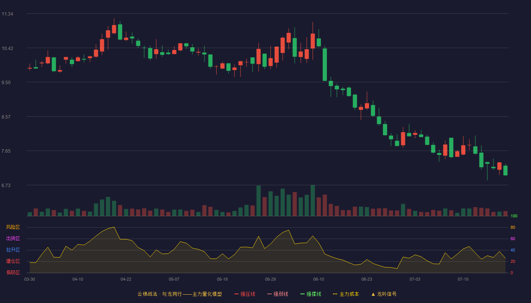Click the 06-23 date axis label

[x=367, y=279]
